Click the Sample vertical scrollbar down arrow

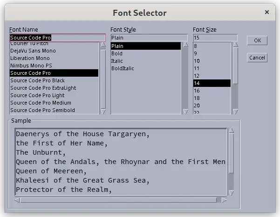click(232, 193)
